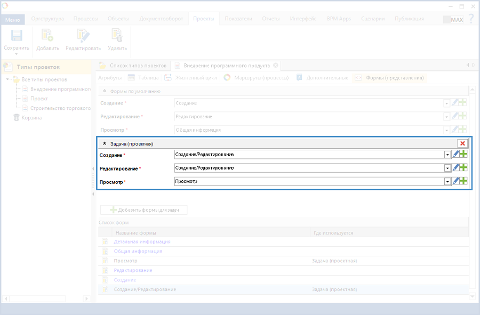Screen dimensions: 480x315
Task: Click pencil edit icon for task Создание form
Action: point(455,155)
